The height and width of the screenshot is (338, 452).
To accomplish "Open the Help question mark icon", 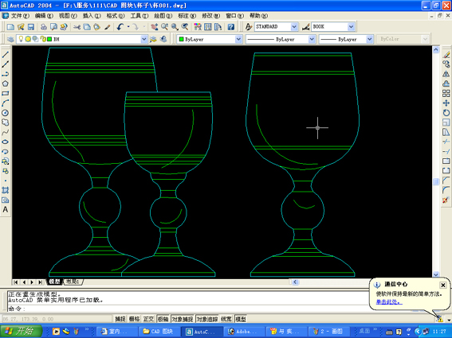I will [x=231, y=27].
